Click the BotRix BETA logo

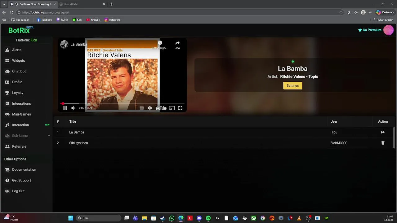[x=20, y=30]
